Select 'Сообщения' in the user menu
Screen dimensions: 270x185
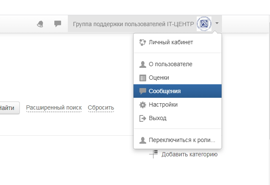click(165, 91)
